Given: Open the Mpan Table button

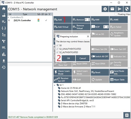Looking at the screenshot, I should (118, 80).
